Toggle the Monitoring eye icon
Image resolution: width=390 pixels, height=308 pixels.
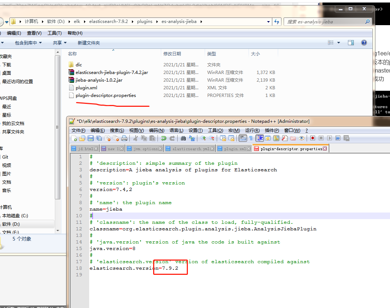point(302,139)
